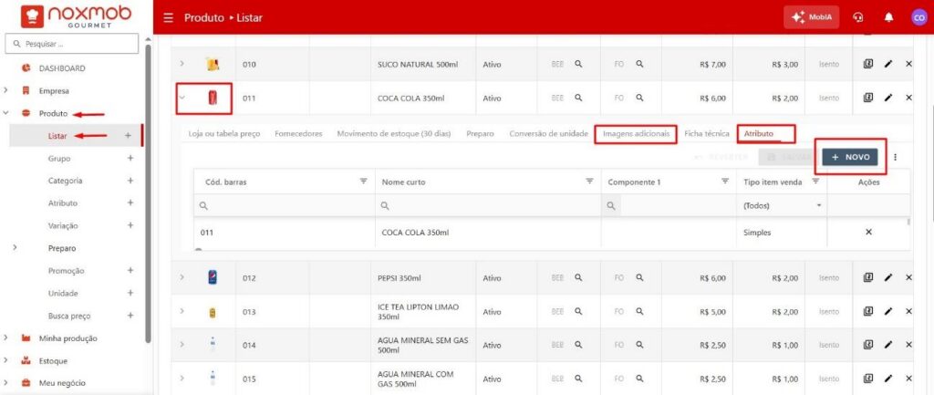Click the hamburger menu icon in header
The image size is (934, 395).
point(168,17)
